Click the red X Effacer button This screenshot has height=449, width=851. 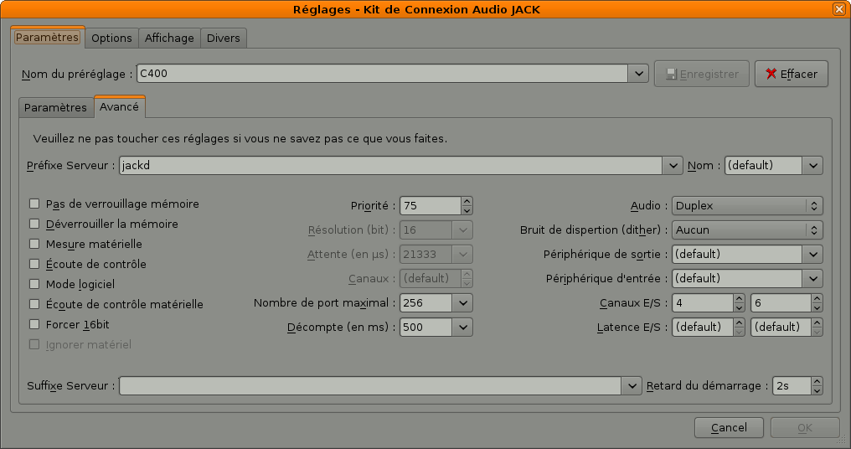792,74
